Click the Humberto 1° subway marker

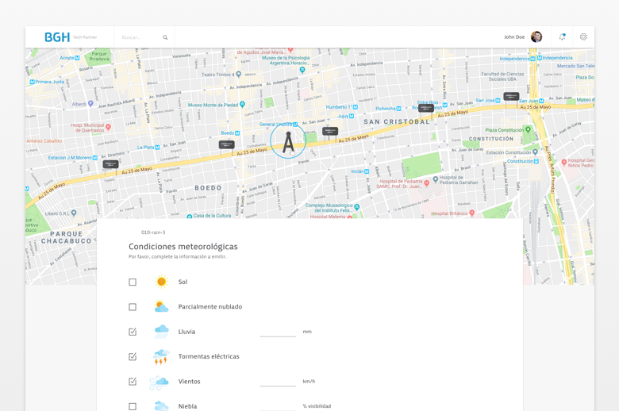[356, 107]
